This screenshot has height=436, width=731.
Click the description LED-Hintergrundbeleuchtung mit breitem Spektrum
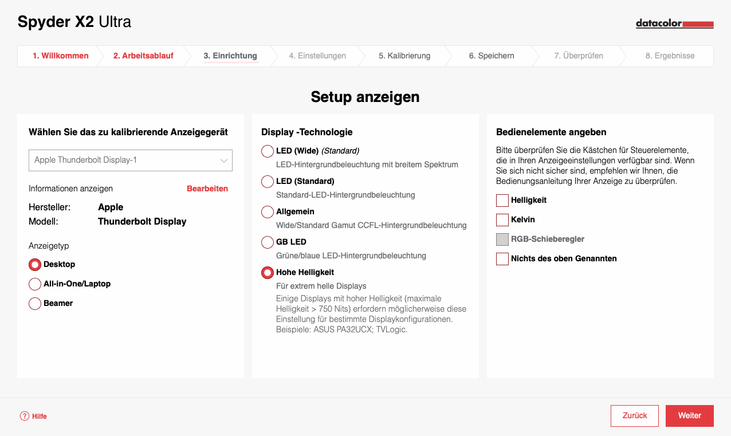pos(367,164)
